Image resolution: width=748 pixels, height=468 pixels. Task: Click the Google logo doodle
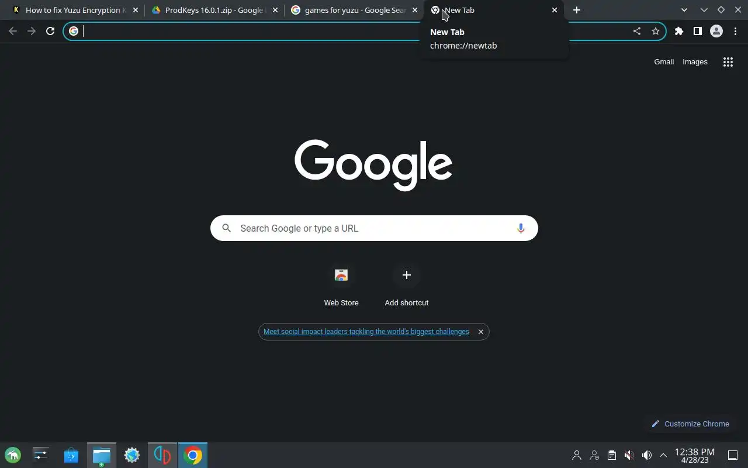pos(373,165)
